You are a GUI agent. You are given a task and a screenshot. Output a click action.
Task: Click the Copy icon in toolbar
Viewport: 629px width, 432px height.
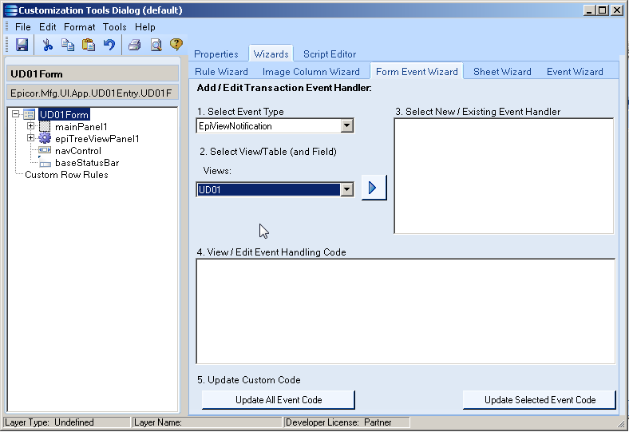point(68,45)
